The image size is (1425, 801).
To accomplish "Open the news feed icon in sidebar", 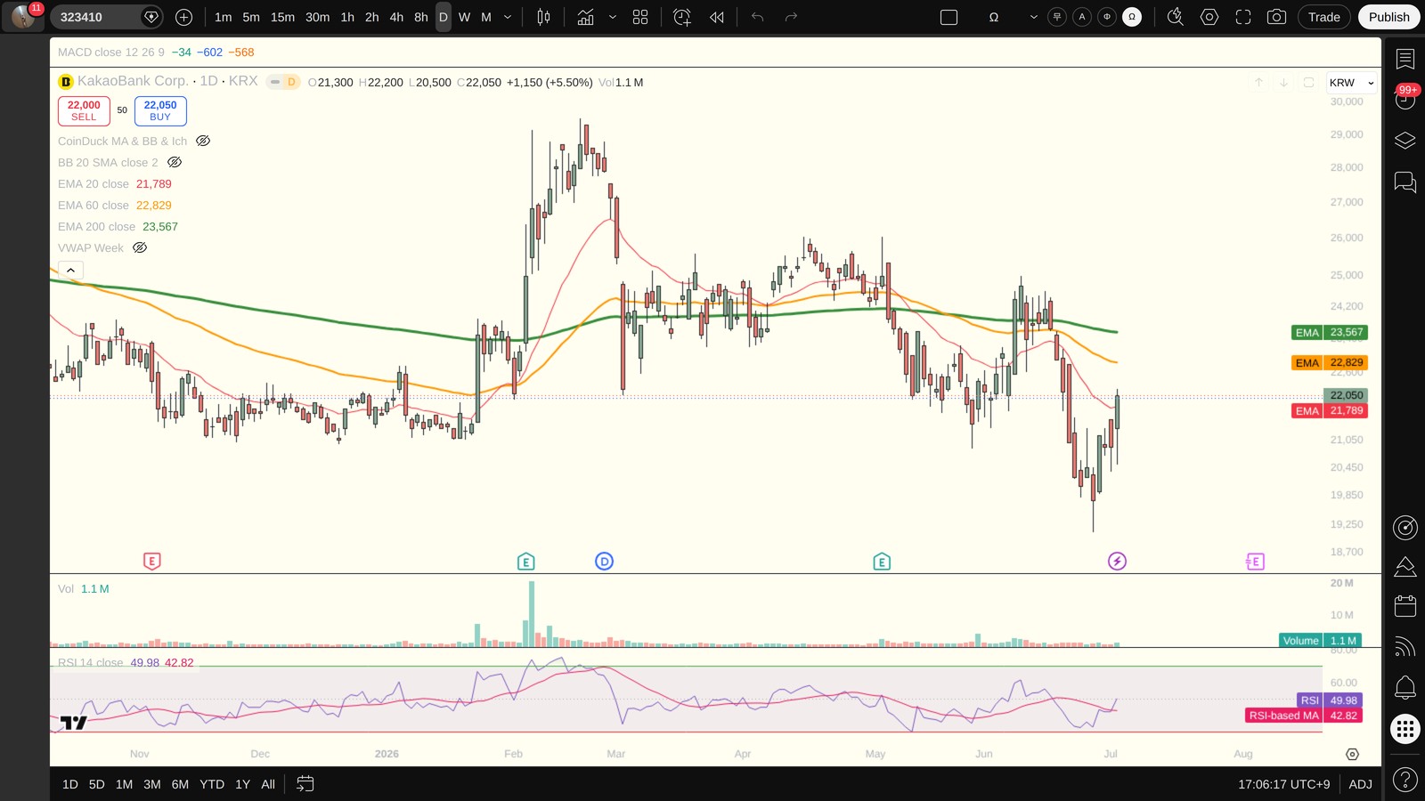I will (x=1405, y=647).
